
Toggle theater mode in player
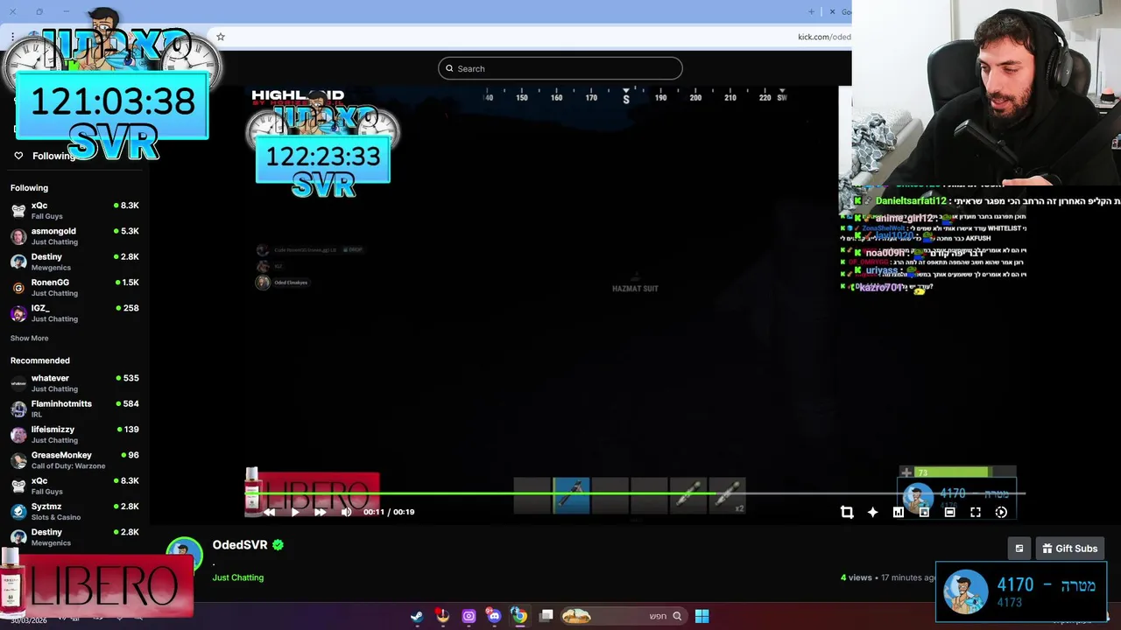point(950,512)
